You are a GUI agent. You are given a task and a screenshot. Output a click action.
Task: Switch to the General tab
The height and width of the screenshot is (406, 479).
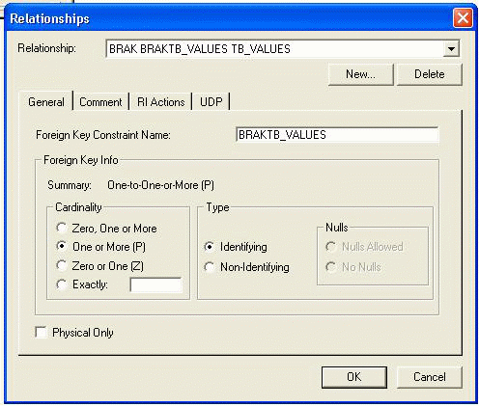click(46, 102)
